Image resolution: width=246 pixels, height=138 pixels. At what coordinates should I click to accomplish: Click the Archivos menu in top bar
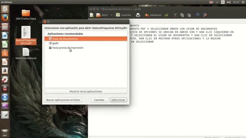point(7,2)
